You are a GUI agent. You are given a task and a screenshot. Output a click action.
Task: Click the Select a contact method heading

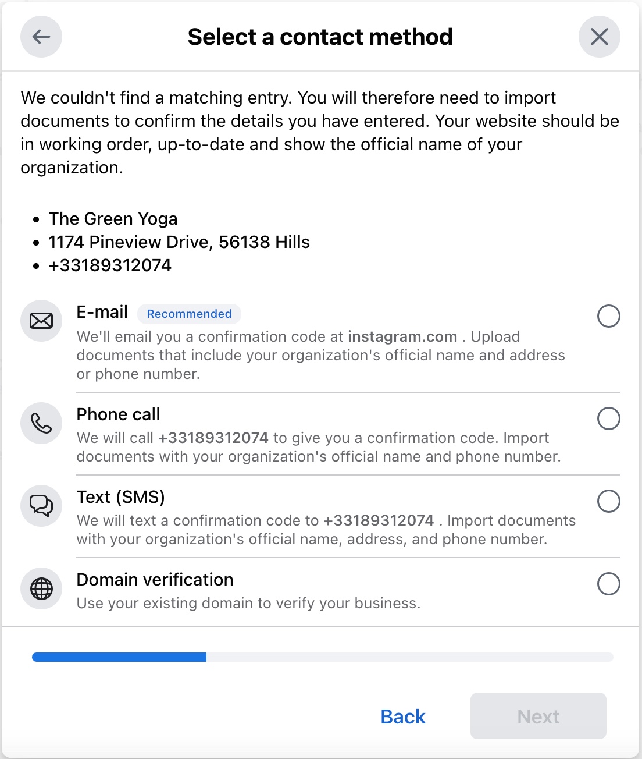coord(320,37)
